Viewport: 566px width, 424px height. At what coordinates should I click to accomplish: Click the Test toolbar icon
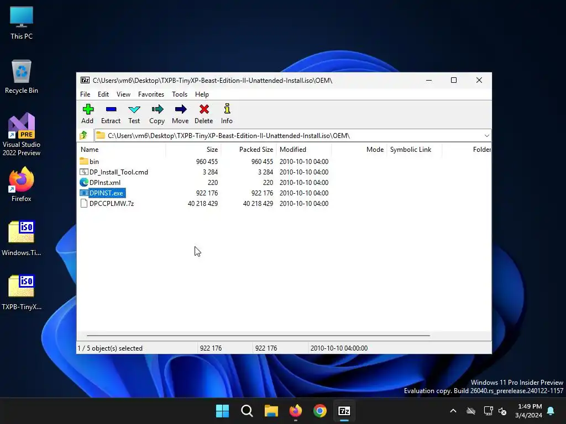click(x=134, y=109)
